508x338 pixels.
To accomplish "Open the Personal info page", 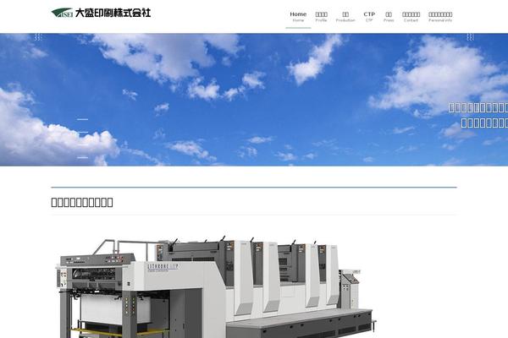I will click(x=440, y=17).
